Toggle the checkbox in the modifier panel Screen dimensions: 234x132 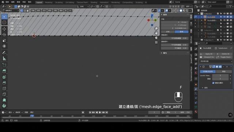pyautogui.click(x=213, y=83)
